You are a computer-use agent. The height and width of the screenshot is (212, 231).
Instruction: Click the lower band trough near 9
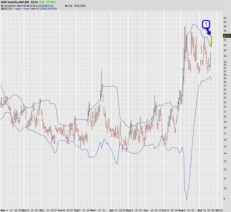click(187, 199)
